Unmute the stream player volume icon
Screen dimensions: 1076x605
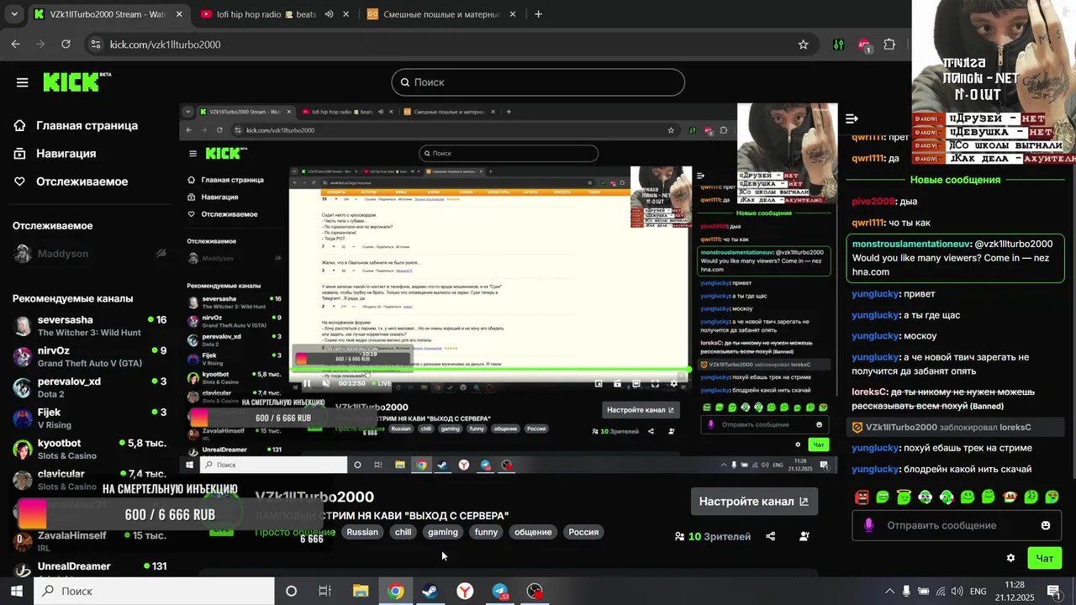tap(325, 383)
